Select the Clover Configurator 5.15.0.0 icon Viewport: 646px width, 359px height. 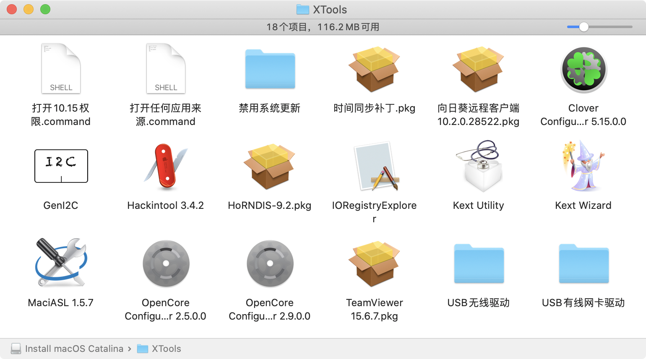pyautogui.click(x=583, y=70)
